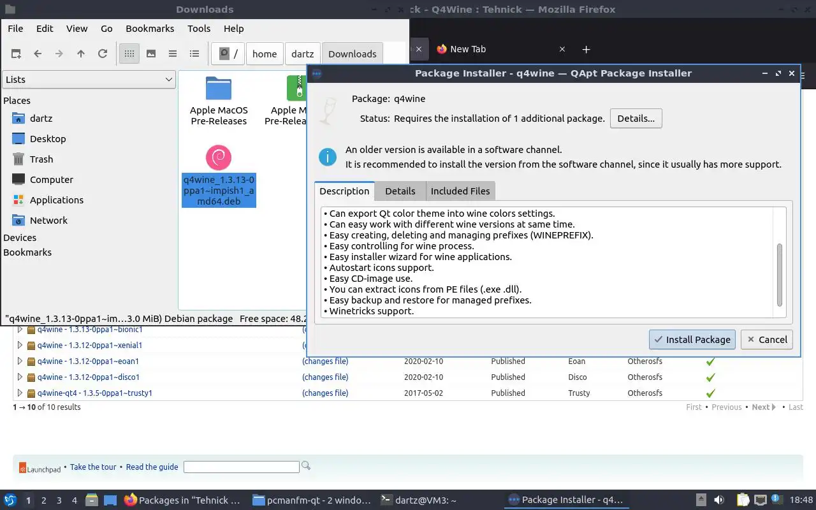
Task: Open the Lists side pane mode dropdown
Action: click(89, 79)
